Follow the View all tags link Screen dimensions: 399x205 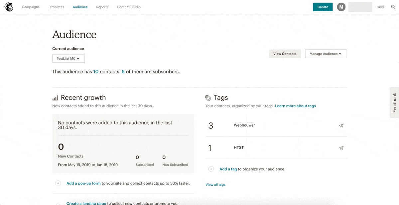215,185
